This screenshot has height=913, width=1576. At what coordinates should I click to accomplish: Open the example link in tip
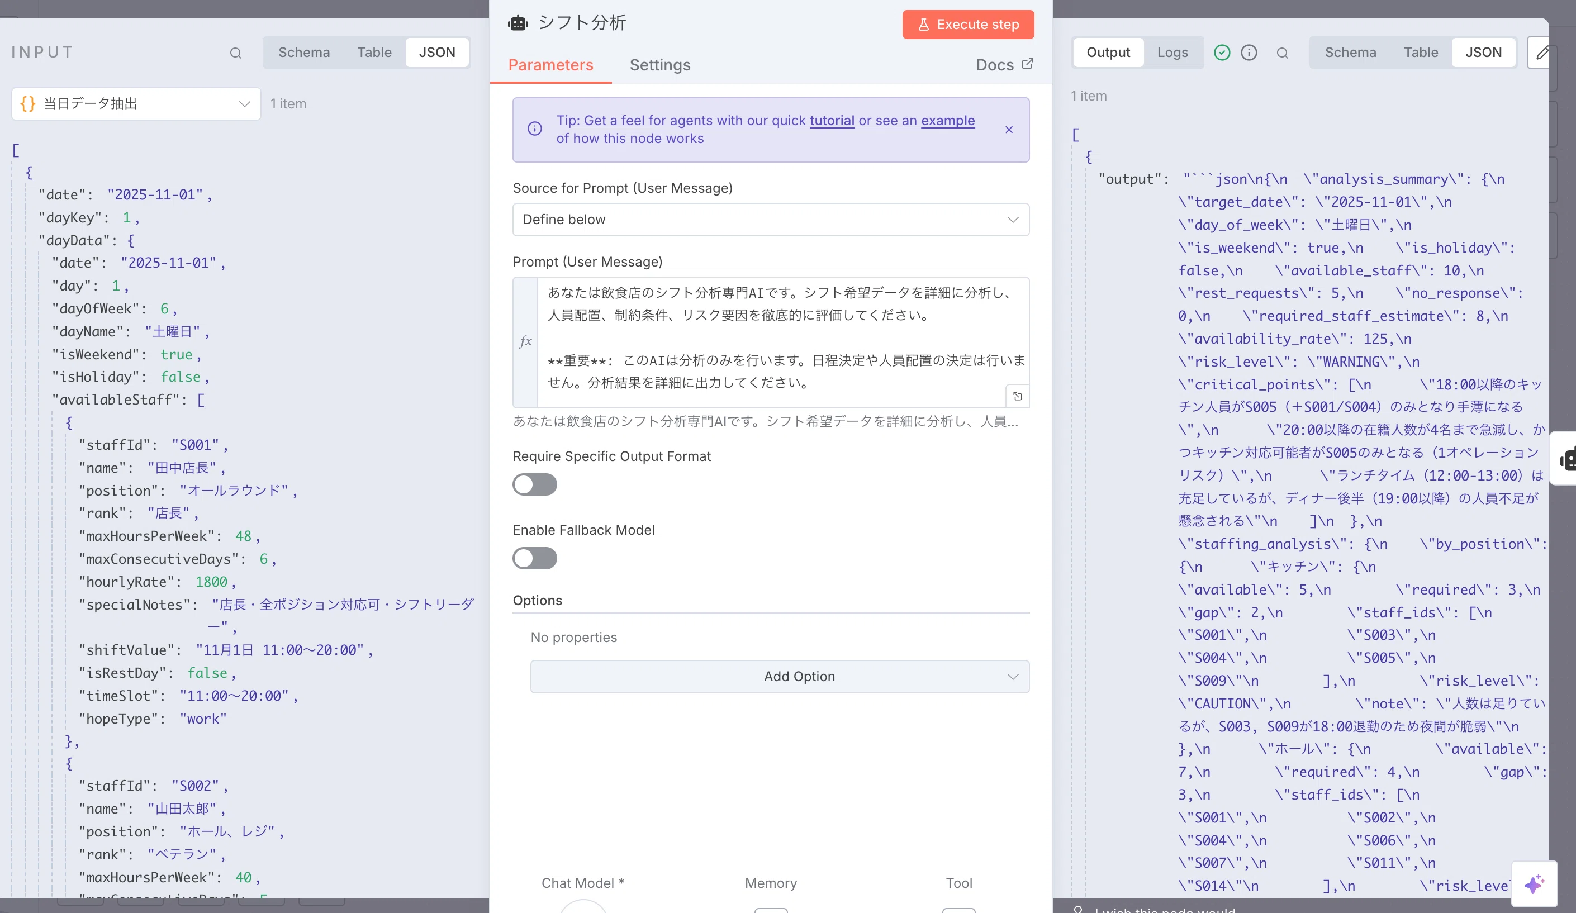[947, 120]
